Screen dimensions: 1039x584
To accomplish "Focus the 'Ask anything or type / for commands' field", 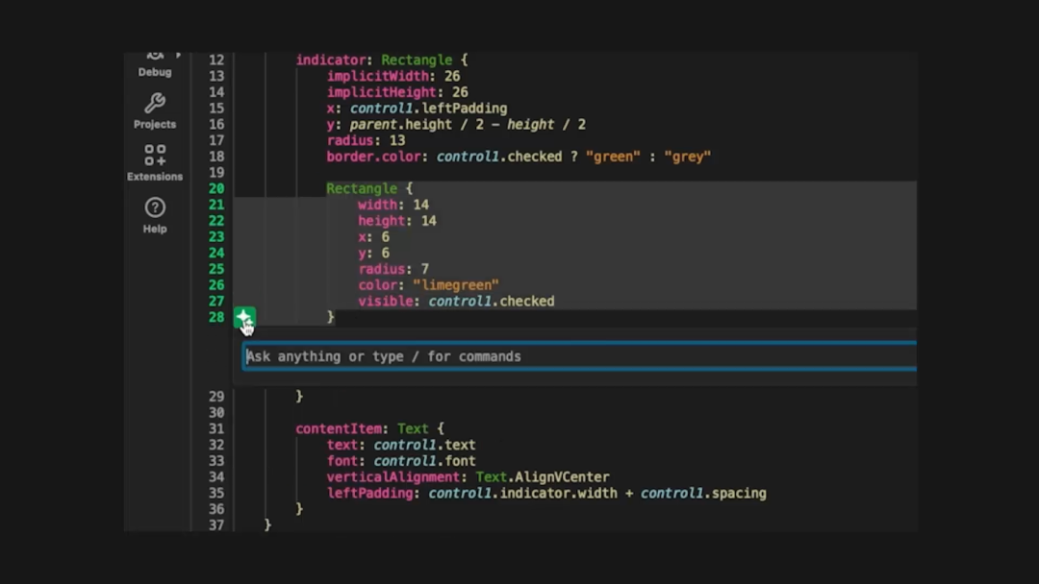I will [580, 356].
